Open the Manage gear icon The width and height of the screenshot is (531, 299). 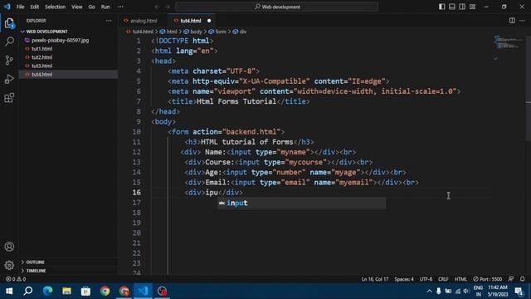point(9,265)
